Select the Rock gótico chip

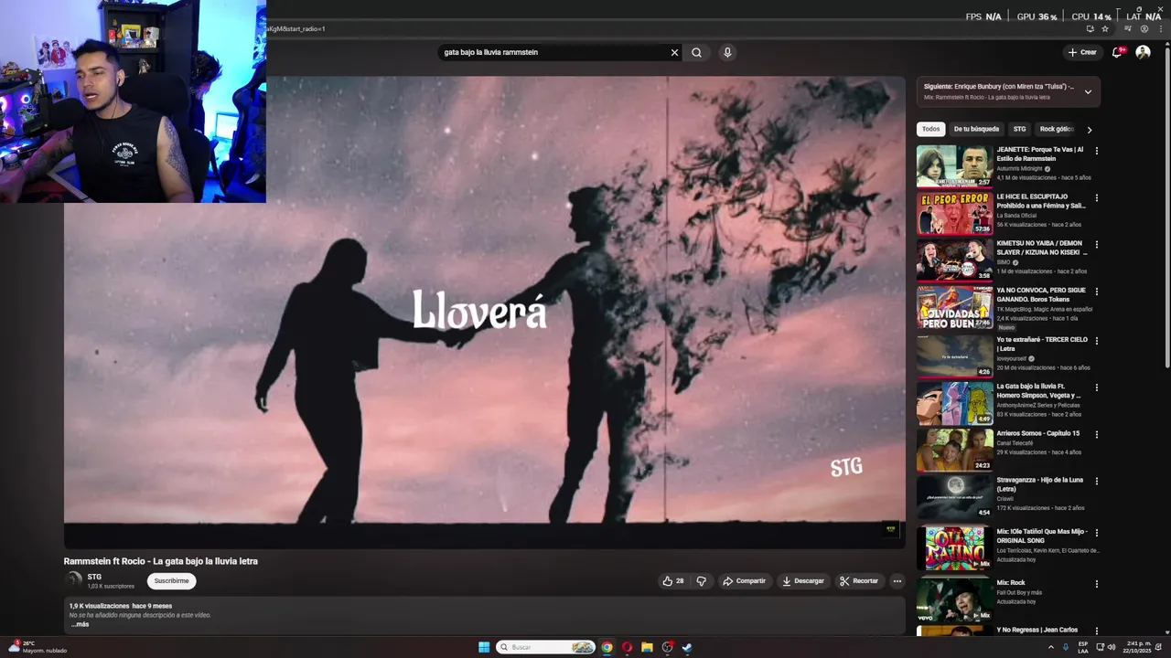1057,129
